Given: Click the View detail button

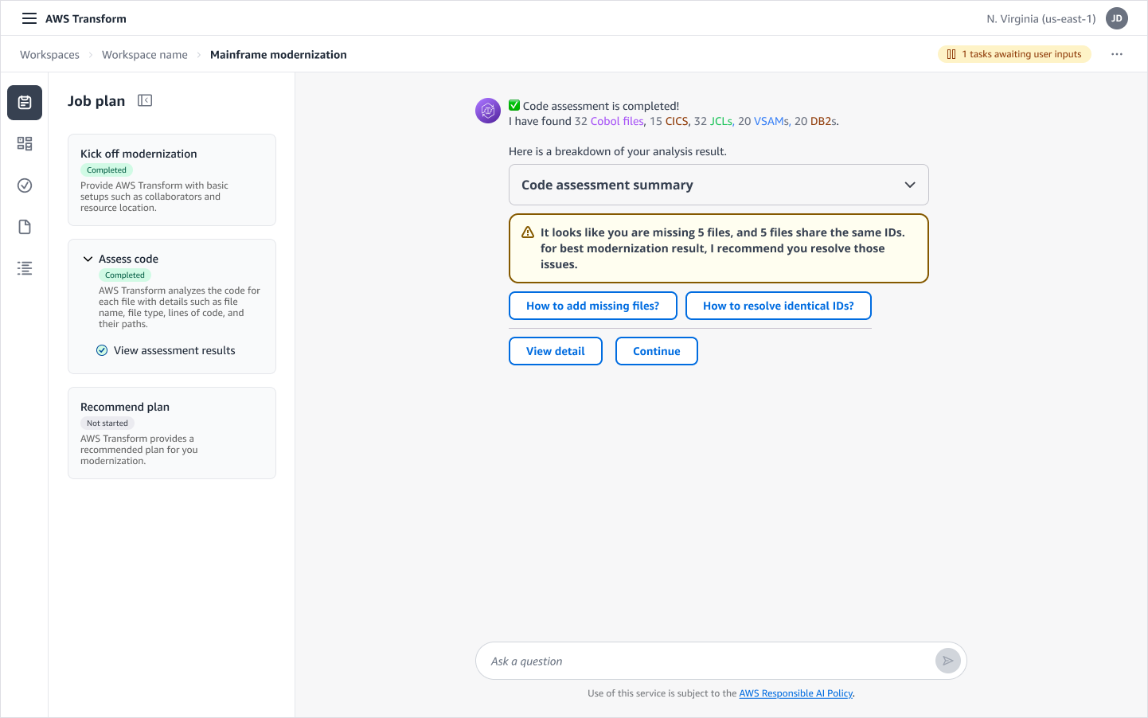Looking at the screenshot, I should coord(555,351).
